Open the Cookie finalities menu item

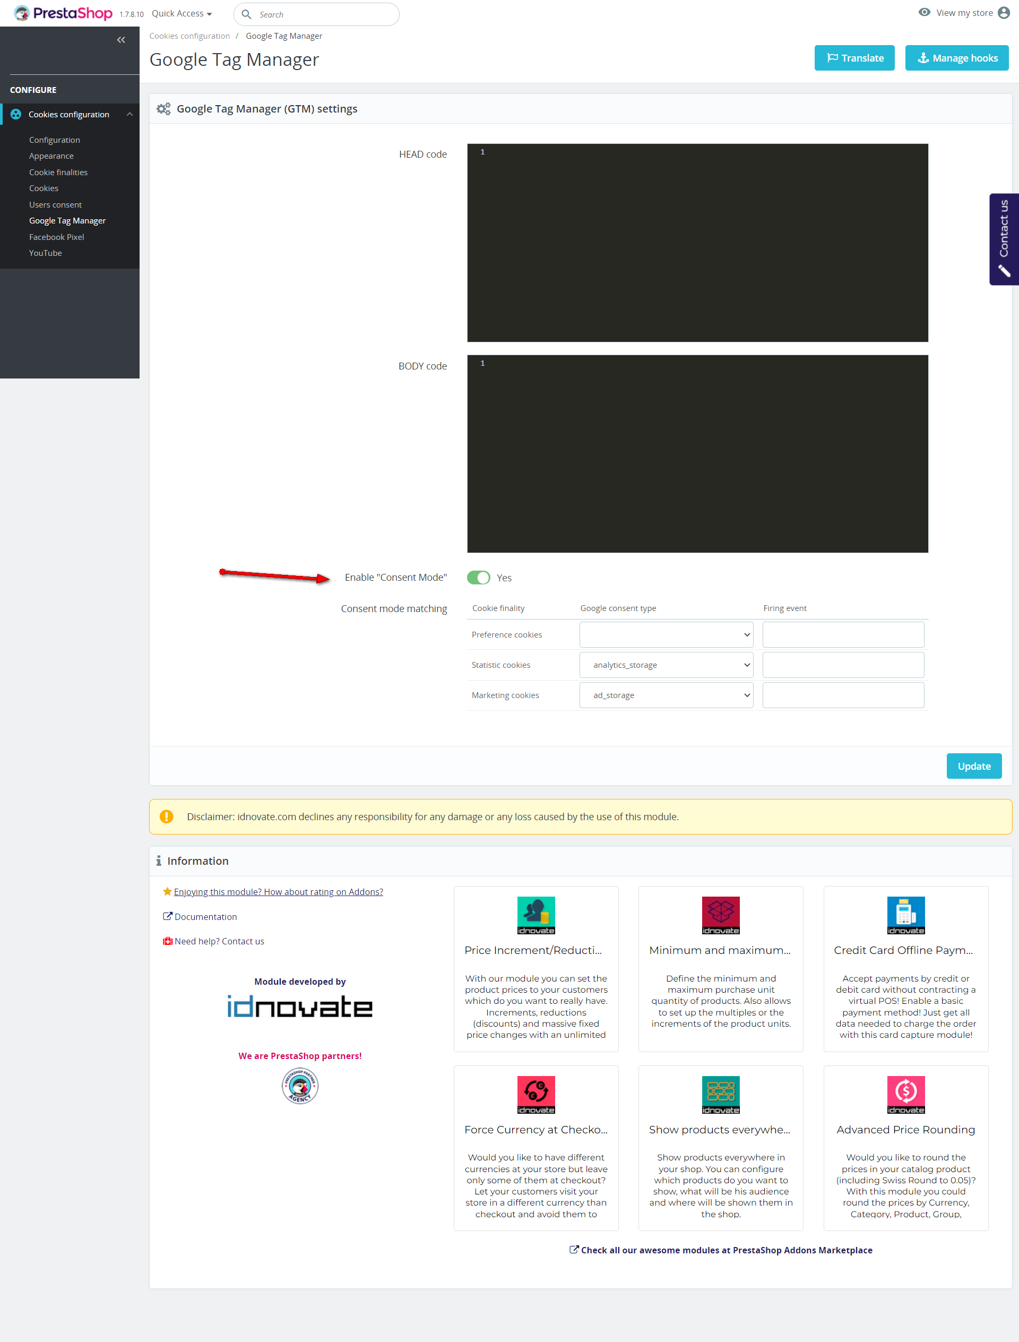point(58,173)
